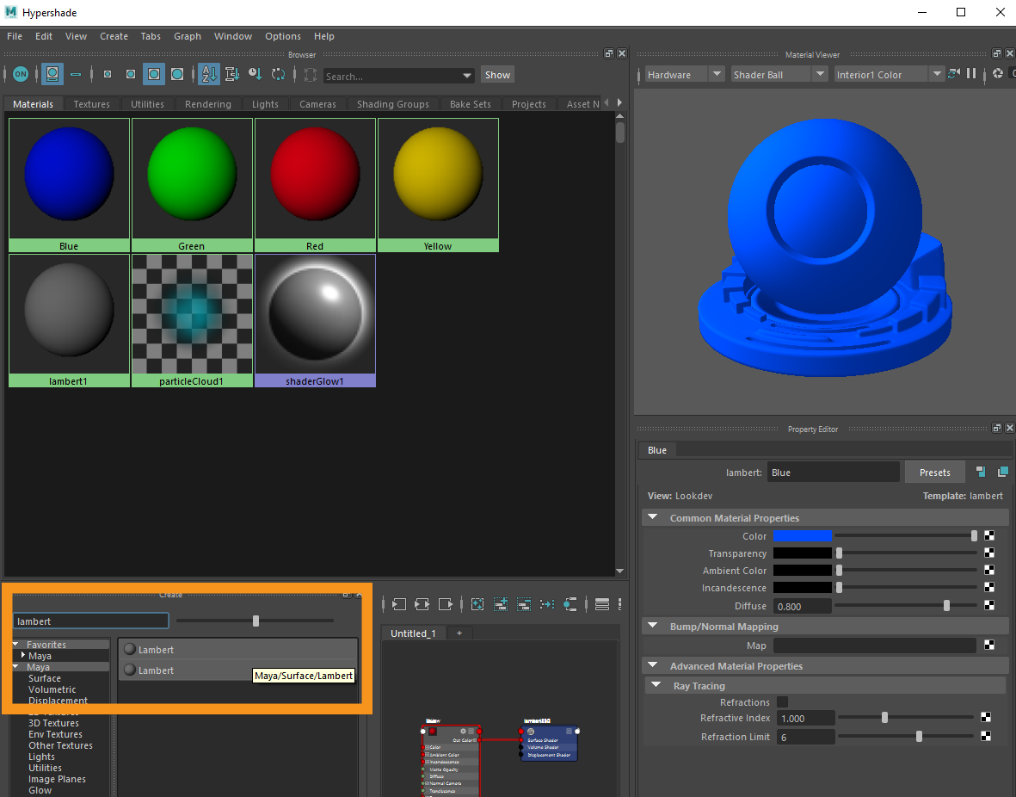1016x797 pixels.
Task: Switch browser to View as Icons
Action: click(x=52, y=75)
